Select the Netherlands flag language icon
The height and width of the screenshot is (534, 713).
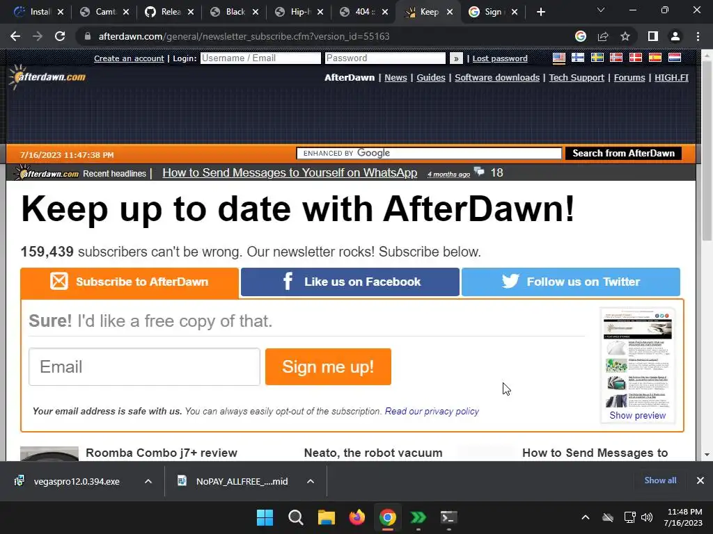tap(674, 58)
